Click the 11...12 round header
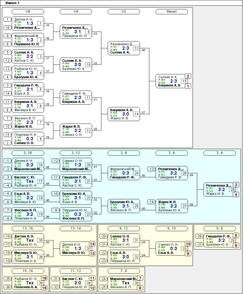243x294 pixels. pyautogui.click(x=76, y=271)
